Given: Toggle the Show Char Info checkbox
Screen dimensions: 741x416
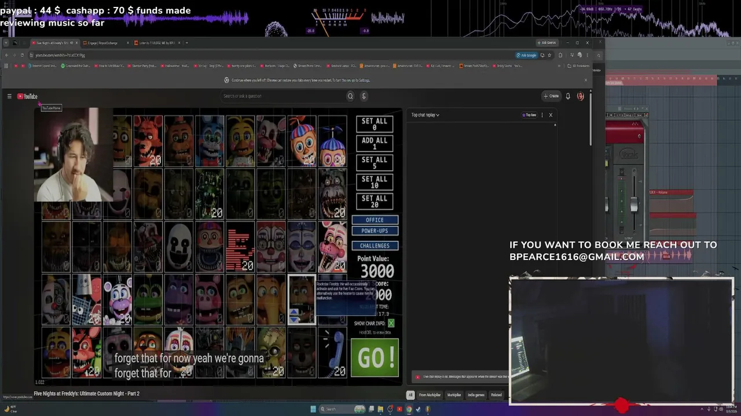Looking at the screenshot, I should point(391,324).
